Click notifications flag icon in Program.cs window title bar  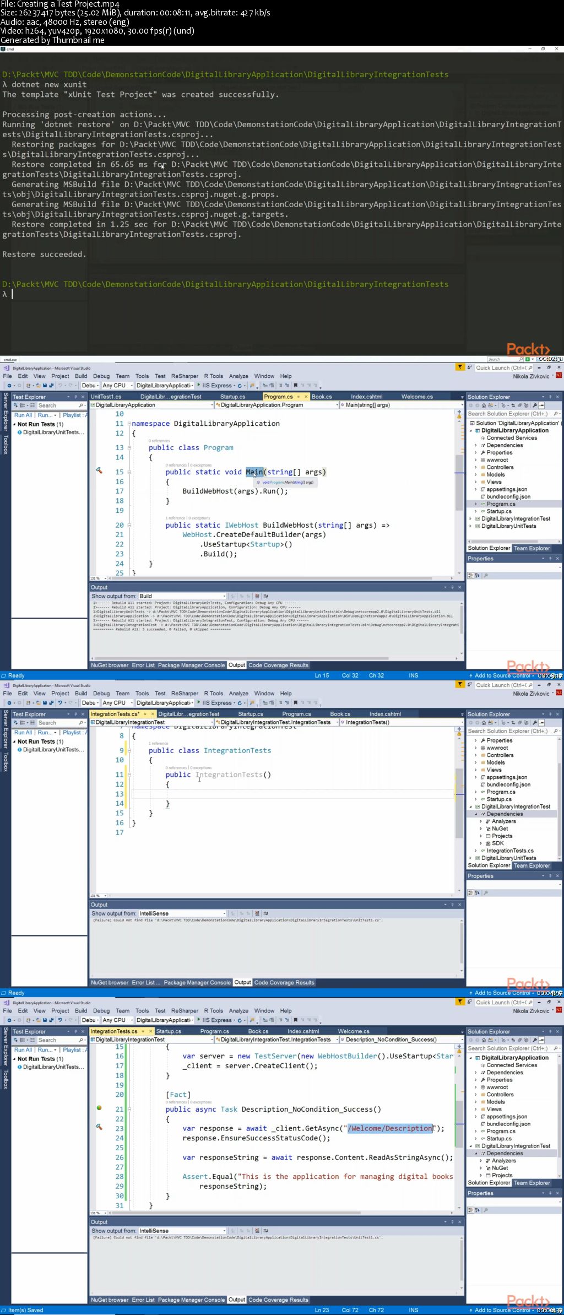[x=460, y=367]
